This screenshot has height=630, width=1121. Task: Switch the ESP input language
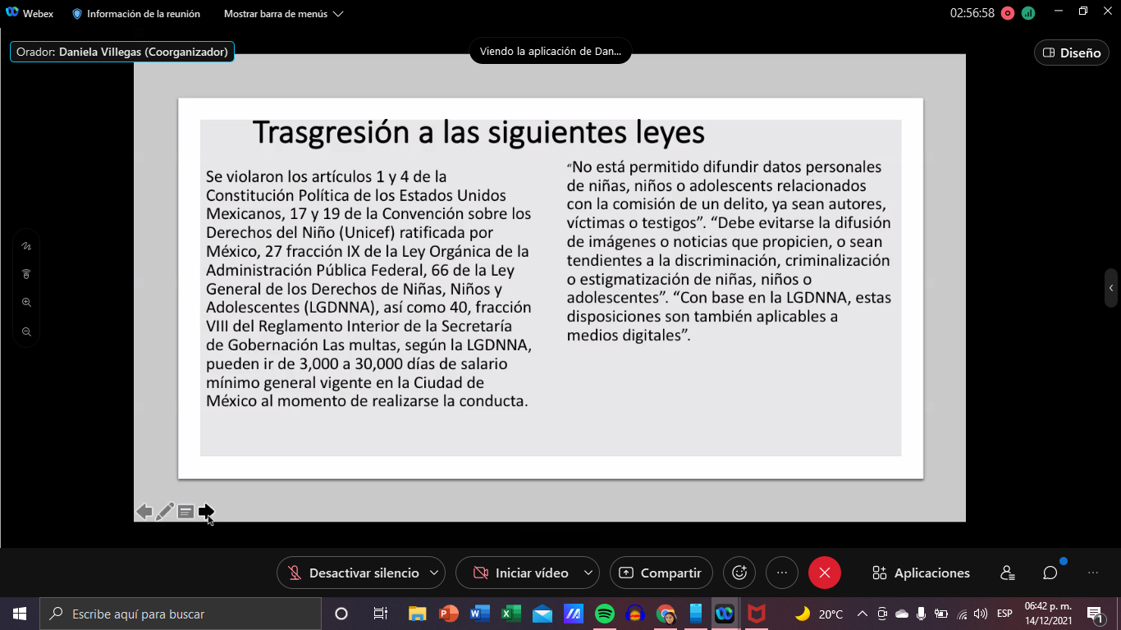click(x=1004, y=614)
